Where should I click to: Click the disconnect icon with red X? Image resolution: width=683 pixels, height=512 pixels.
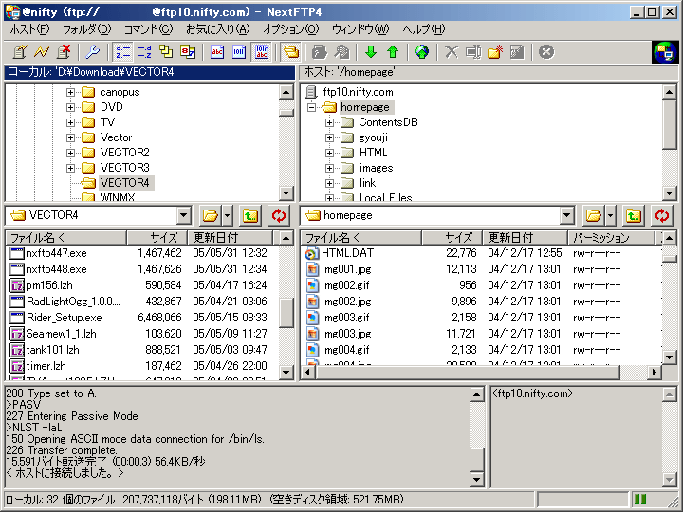(65, 52)
